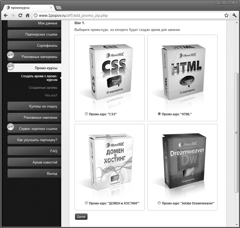Go to Рекламные кампании sidebar item

[34, 117]
